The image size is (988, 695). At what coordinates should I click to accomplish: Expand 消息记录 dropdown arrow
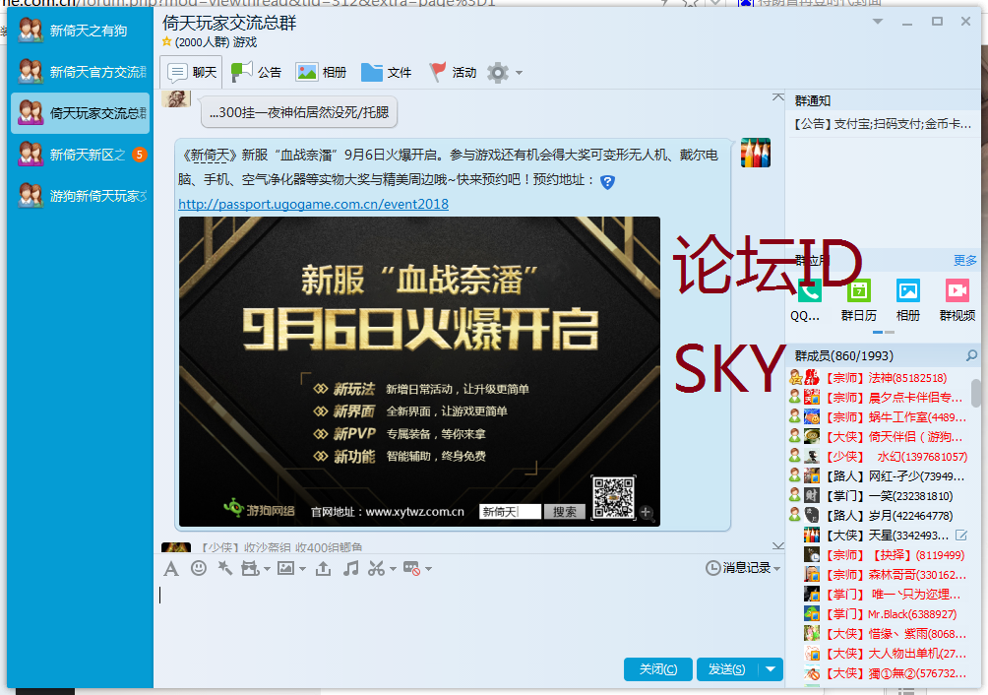[x=776, y=569]
